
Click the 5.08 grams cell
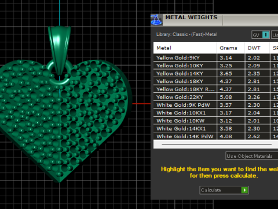(231, 97)
